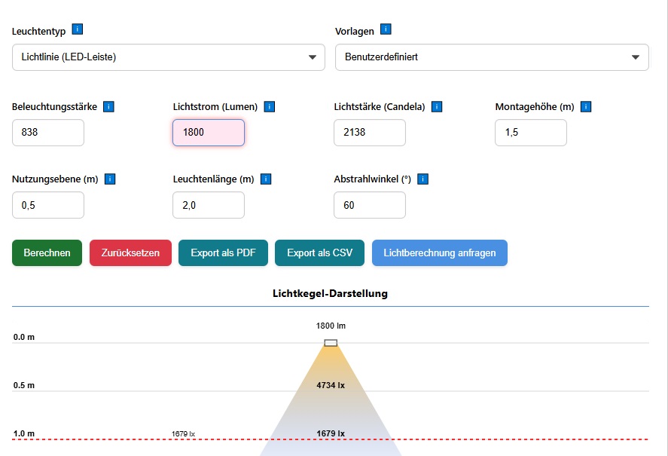Click the Abstrahlwinkel info icon
The height and width of the screenshot is (456, 668).
click(422, 179)
